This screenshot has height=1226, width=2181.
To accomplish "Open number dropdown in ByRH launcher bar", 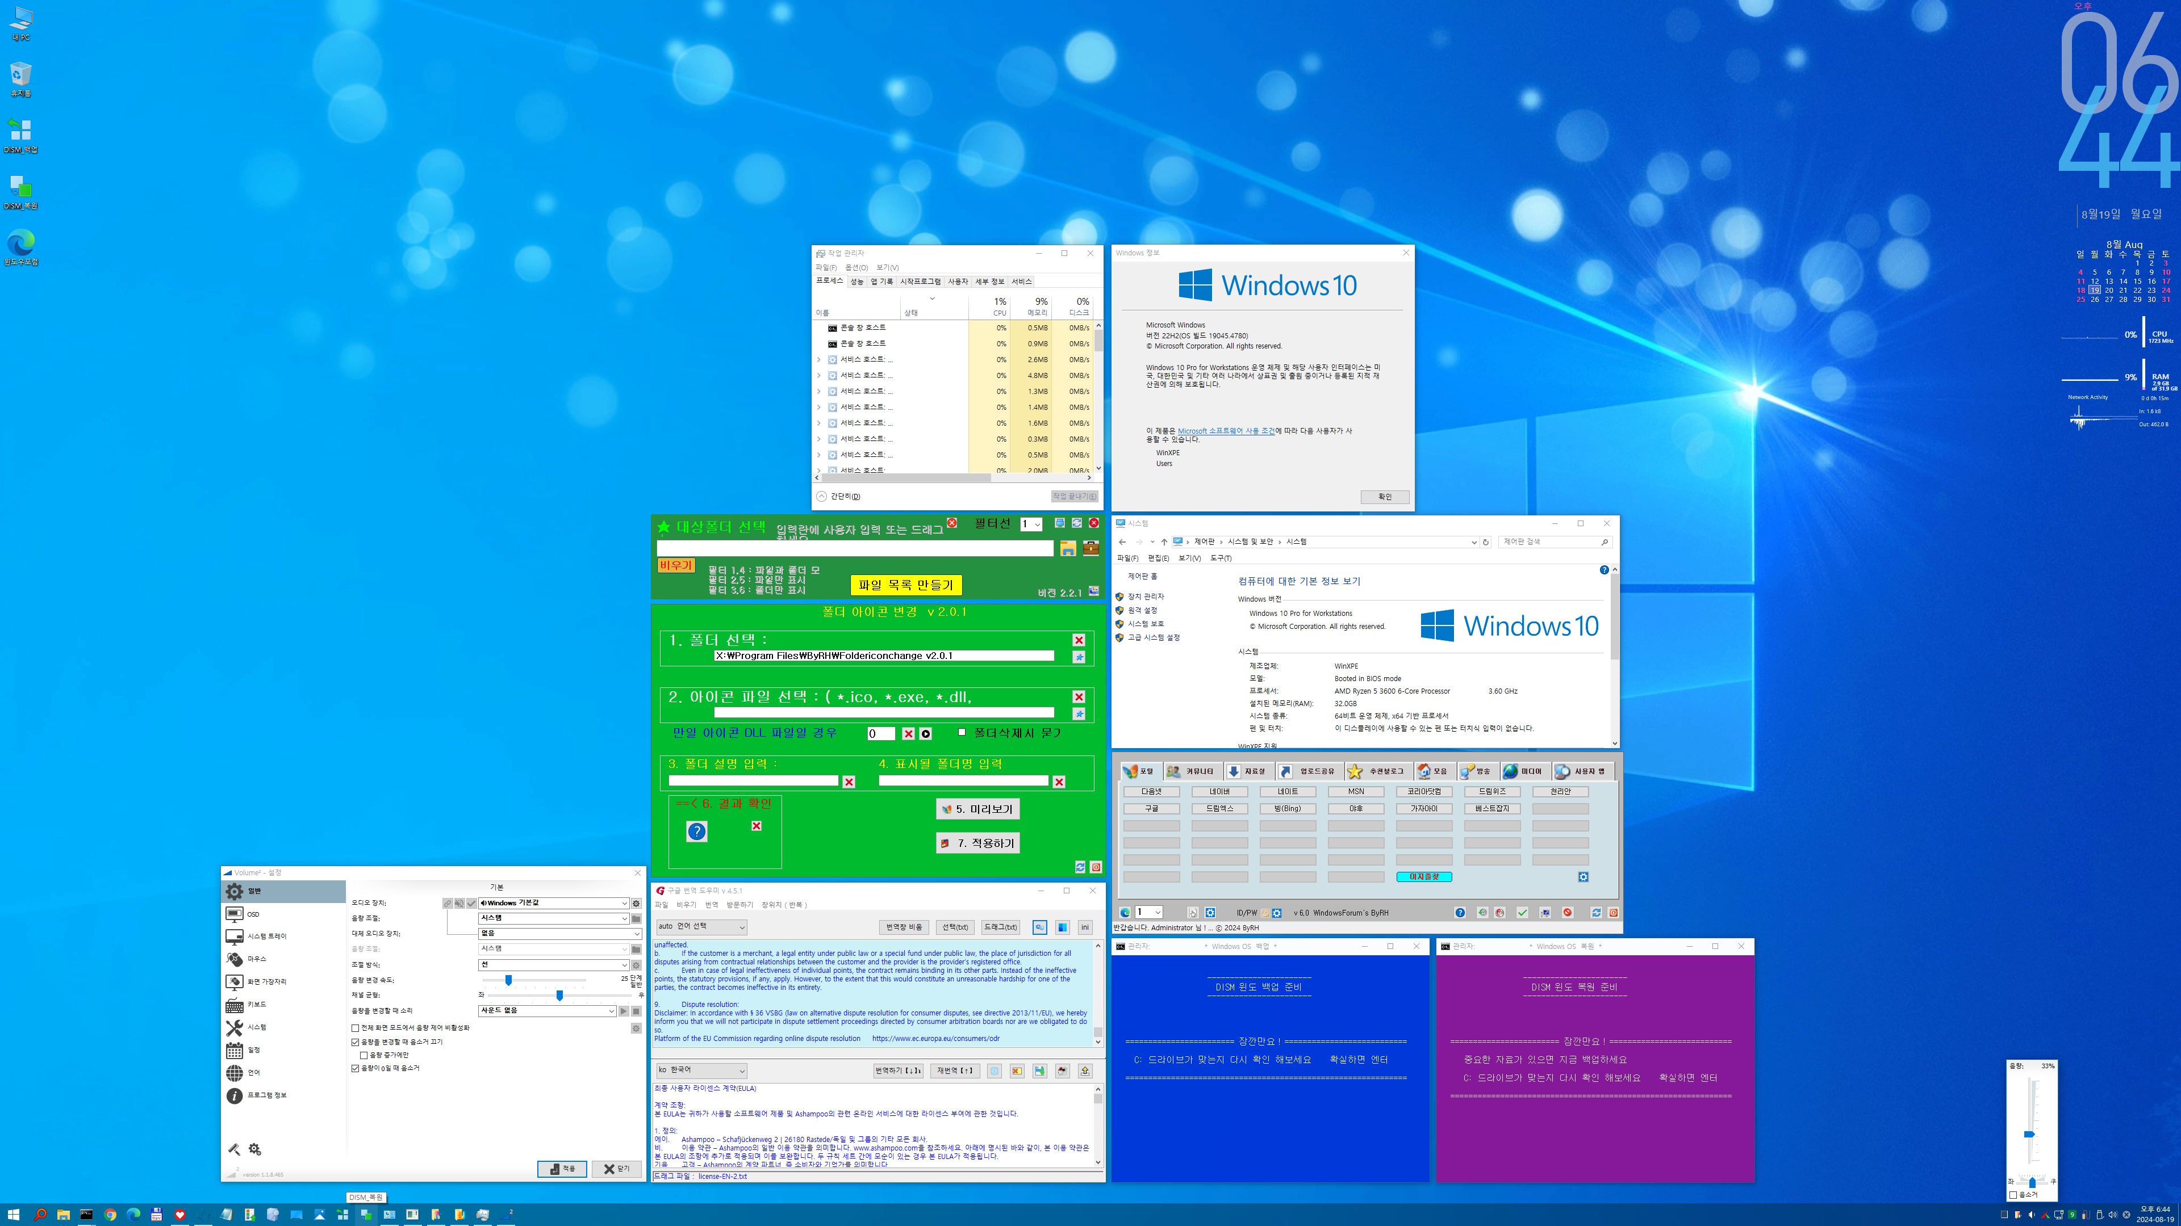I will [1148, 912].
